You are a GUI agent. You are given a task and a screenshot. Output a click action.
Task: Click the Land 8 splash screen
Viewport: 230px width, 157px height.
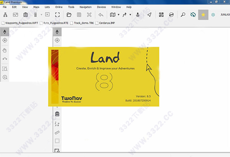point(104,77)
